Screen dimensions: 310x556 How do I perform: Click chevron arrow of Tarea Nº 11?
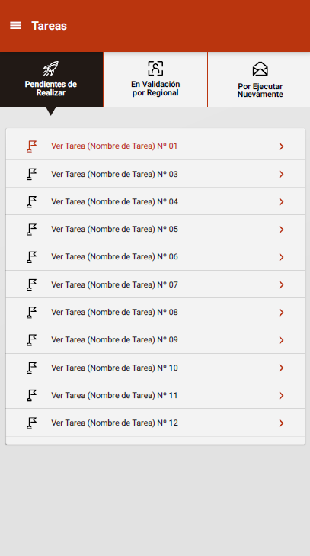tap(281, 395)
